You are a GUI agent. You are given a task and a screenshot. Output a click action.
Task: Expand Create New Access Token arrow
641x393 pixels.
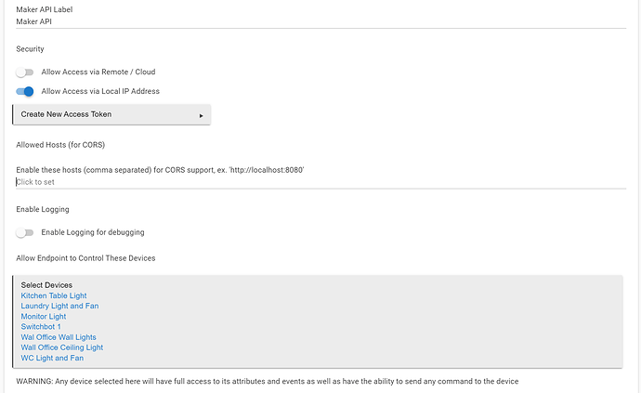tap(202, 115)
